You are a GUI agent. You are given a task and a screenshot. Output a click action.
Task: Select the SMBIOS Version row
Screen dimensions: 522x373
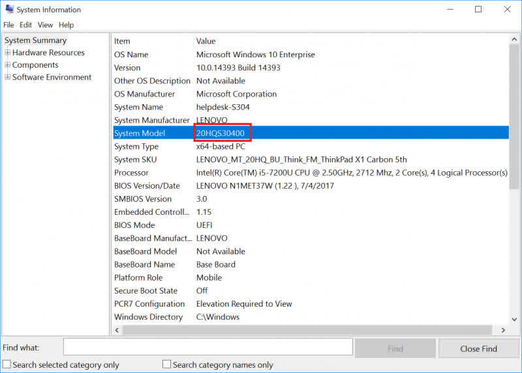click(x=311, y=199)
